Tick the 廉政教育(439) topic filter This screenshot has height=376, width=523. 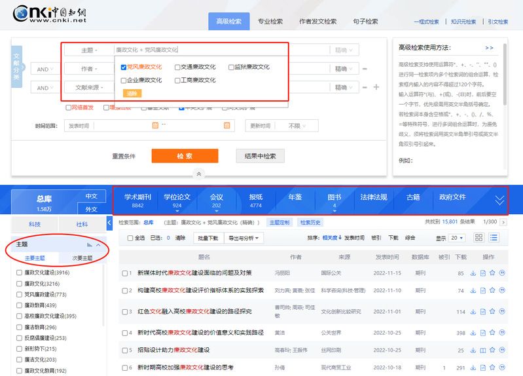[19, 305]
